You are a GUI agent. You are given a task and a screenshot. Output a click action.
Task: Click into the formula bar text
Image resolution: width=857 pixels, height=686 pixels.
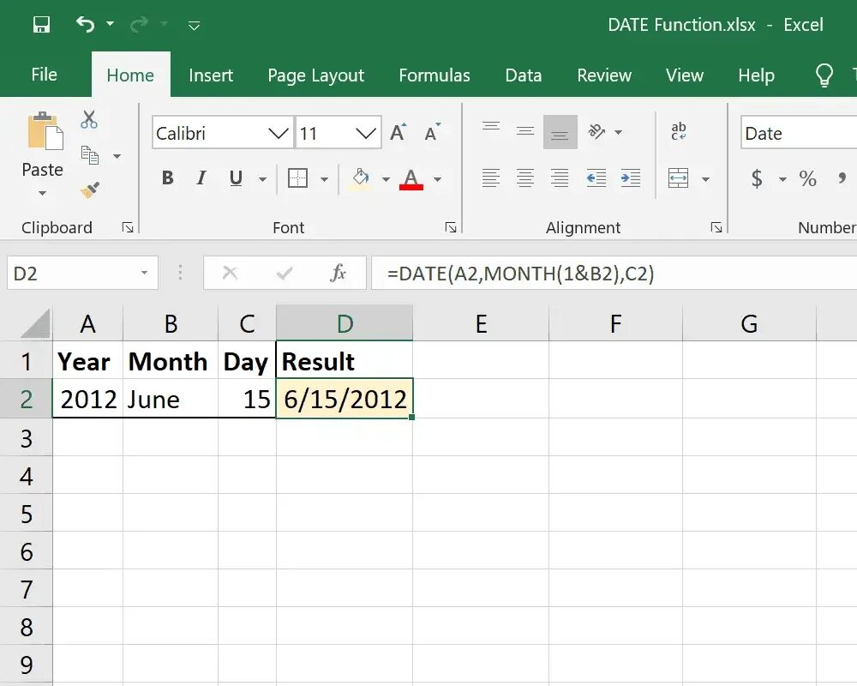[x=521, y=273]
